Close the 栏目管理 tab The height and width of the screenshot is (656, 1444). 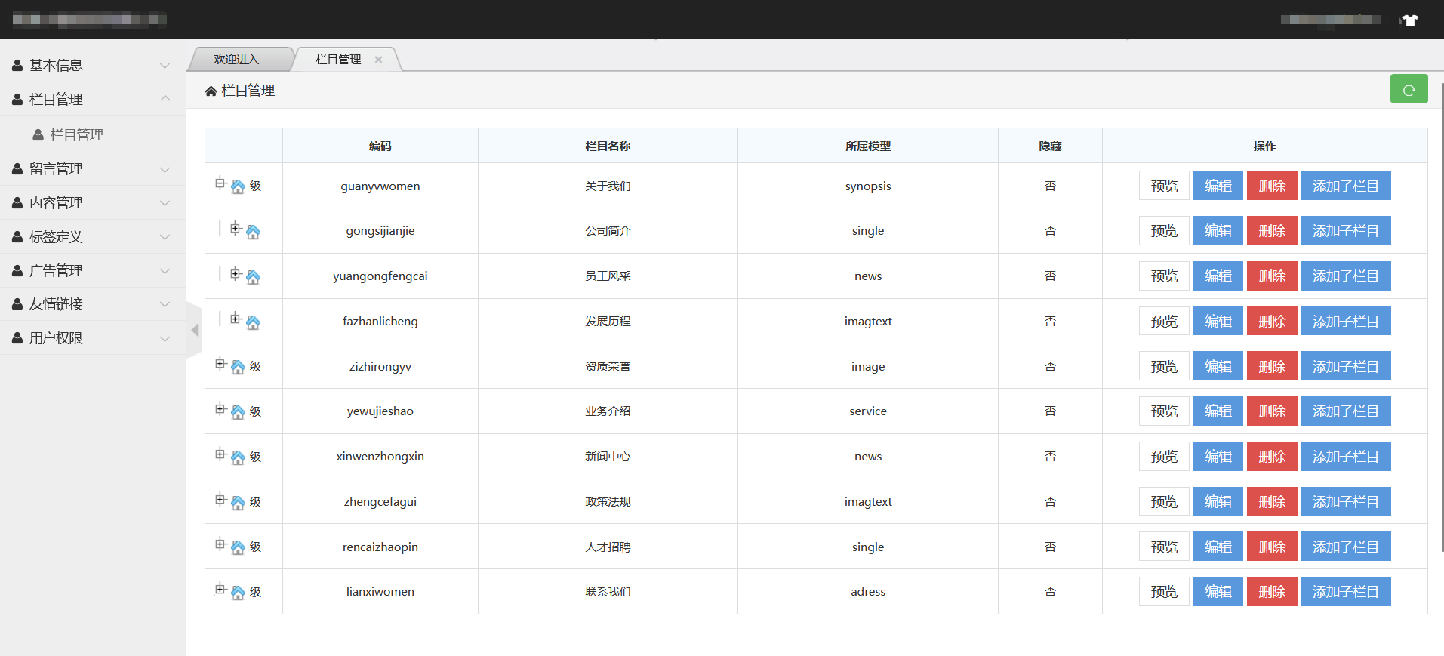click(378, 60)
